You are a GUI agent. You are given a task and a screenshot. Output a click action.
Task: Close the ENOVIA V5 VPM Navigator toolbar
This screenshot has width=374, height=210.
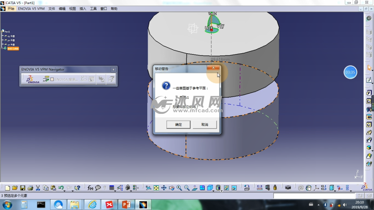click(x=113, y=69)
